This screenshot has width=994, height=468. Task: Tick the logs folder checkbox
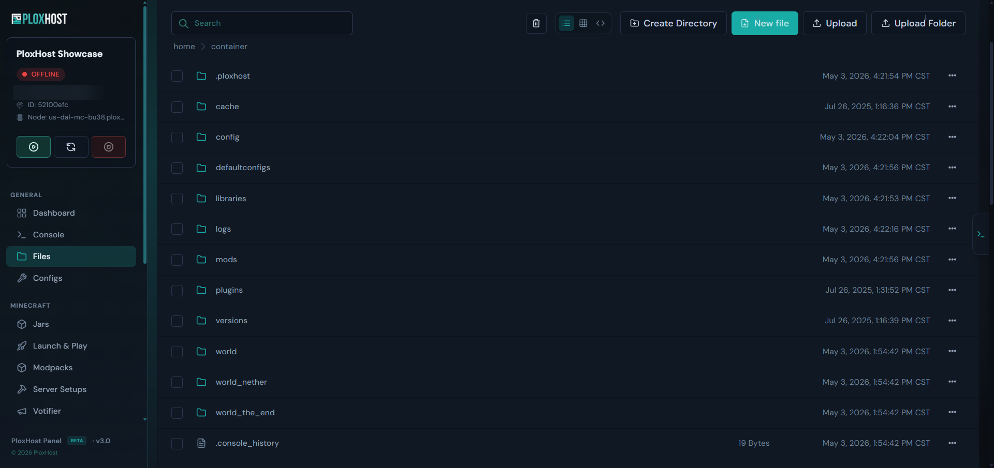click(177, 229)
